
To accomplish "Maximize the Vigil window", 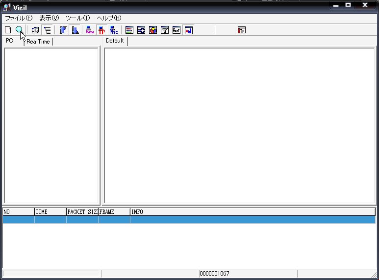I will coord(348,5).
